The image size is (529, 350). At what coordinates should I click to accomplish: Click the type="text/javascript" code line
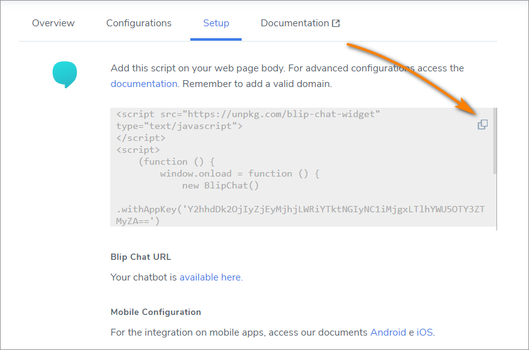(179, 126)
